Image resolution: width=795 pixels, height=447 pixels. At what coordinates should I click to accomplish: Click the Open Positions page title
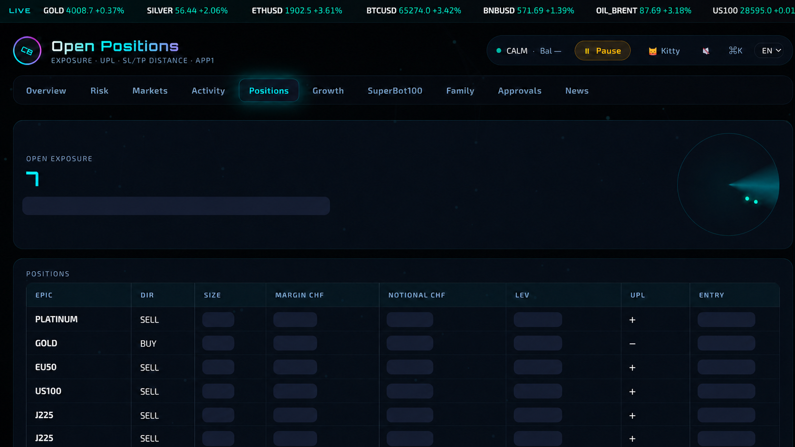coord(115,46)
